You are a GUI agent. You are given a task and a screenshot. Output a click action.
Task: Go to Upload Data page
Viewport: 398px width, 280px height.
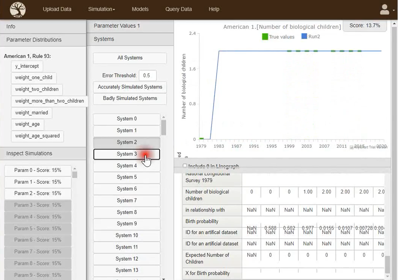tap(57, 9)
